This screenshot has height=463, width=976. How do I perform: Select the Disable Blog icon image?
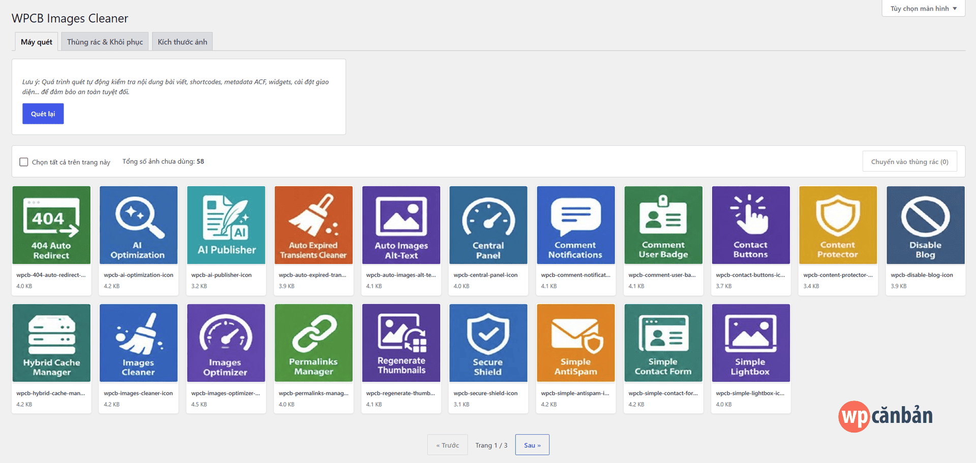coord(926,225)
